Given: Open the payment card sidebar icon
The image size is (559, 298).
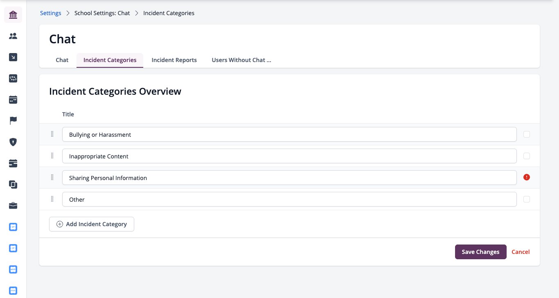Looking at the screenshot, I should [x=13, y=163].
